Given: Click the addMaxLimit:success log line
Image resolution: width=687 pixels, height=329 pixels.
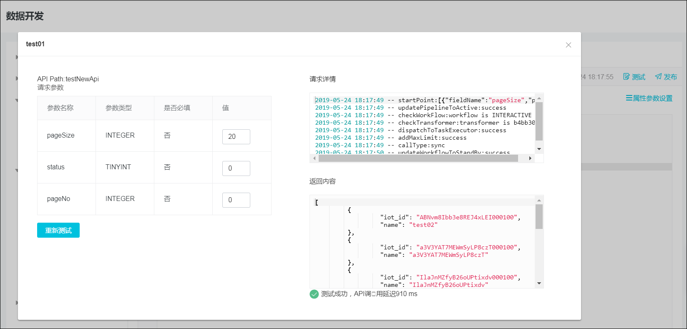Looking at the screenshot, I should (x=391, y=138).
